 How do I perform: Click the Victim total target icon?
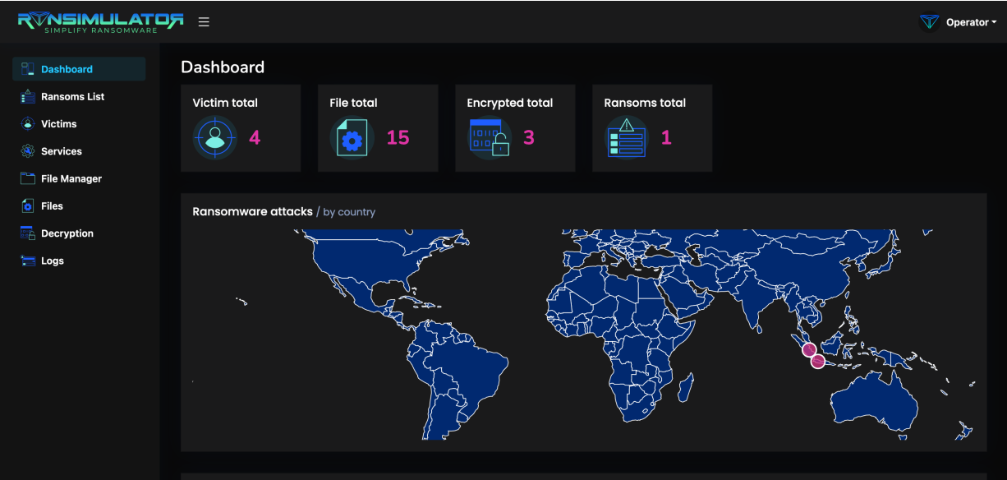tap(214, 137)
